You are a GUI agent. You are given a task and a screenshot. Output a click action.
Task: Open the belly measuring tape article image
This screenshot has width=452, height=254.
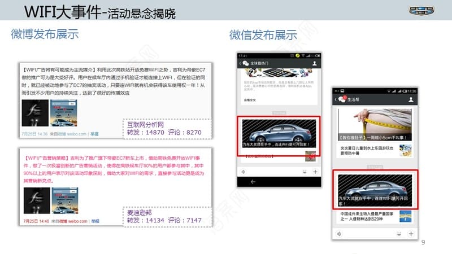(375, 124)
